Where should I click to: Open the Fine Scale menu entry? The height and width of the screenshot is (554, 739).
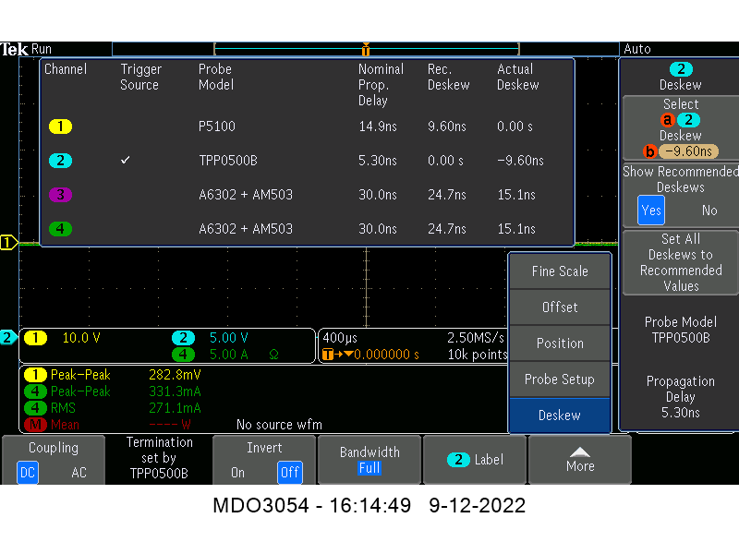point(560,271)
